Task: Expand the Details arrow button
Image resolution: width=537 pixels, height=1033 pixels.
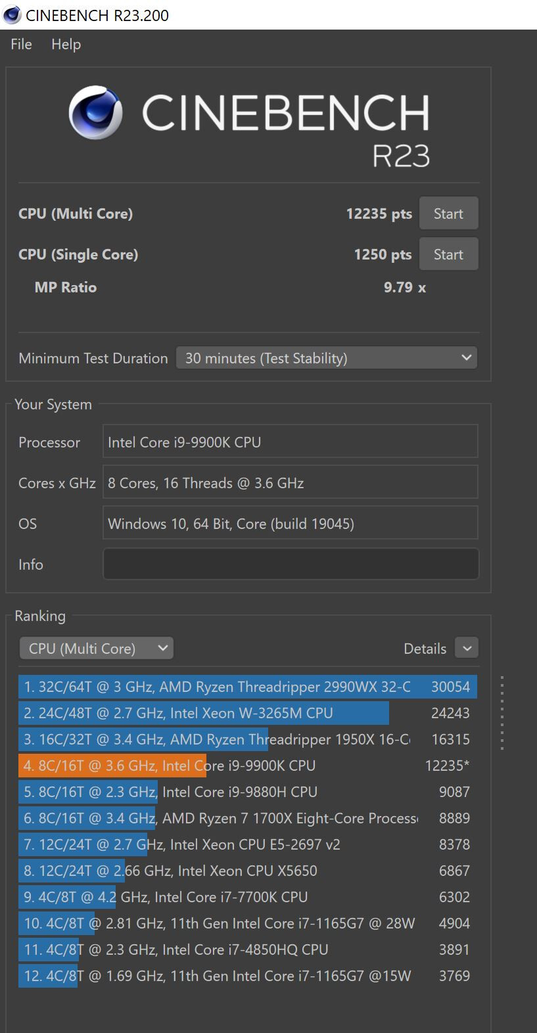Action: point(467,649)
